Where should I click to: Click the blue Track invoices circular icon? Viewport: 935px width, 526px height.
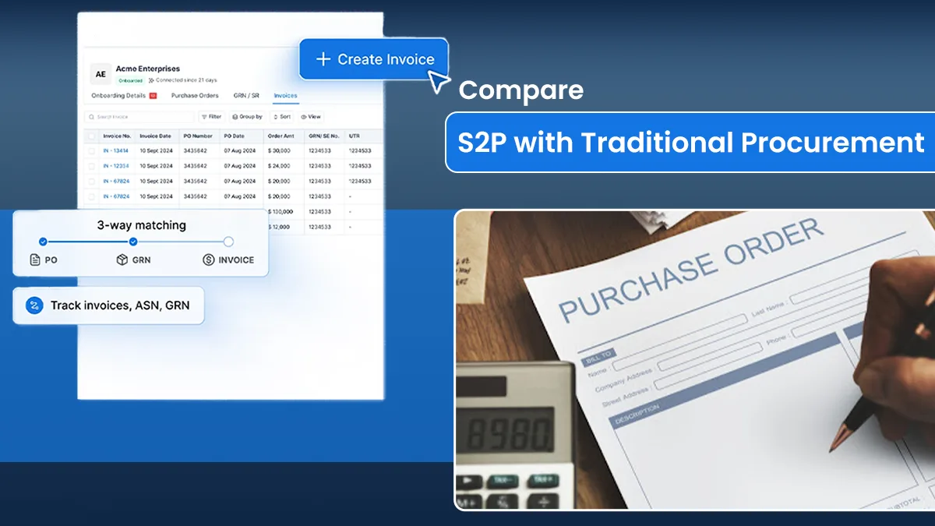34,305
